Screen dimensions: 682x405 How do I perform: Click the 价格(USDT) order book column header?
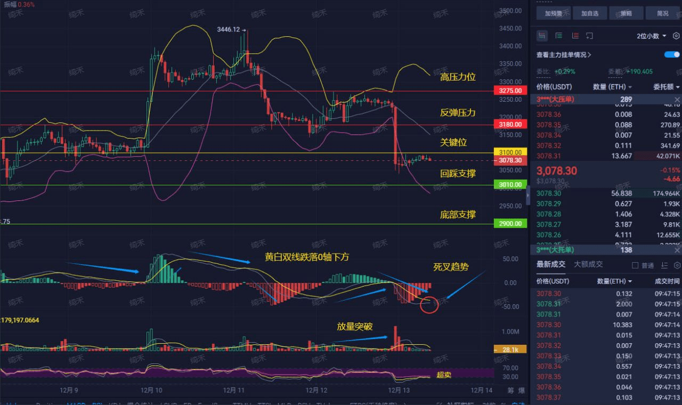pos(554,86)
